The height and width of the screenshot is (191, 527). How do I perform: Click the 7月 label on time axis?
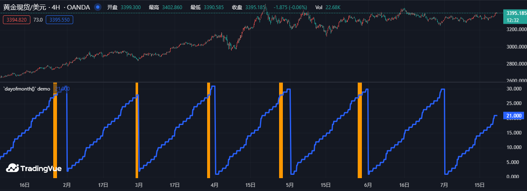(444, 185)
